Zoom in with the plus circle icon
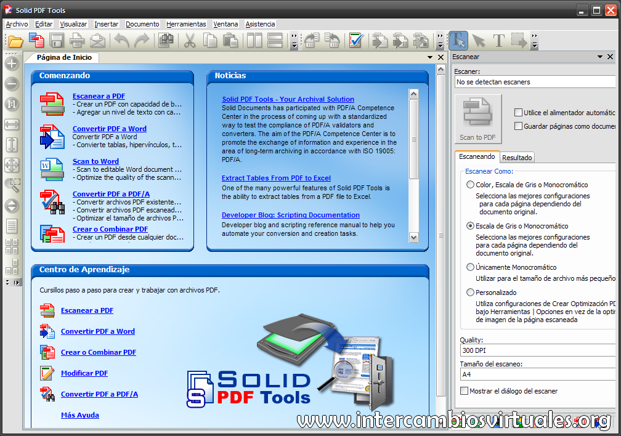This screenshot has height=436, width=621. pos(12,63)
